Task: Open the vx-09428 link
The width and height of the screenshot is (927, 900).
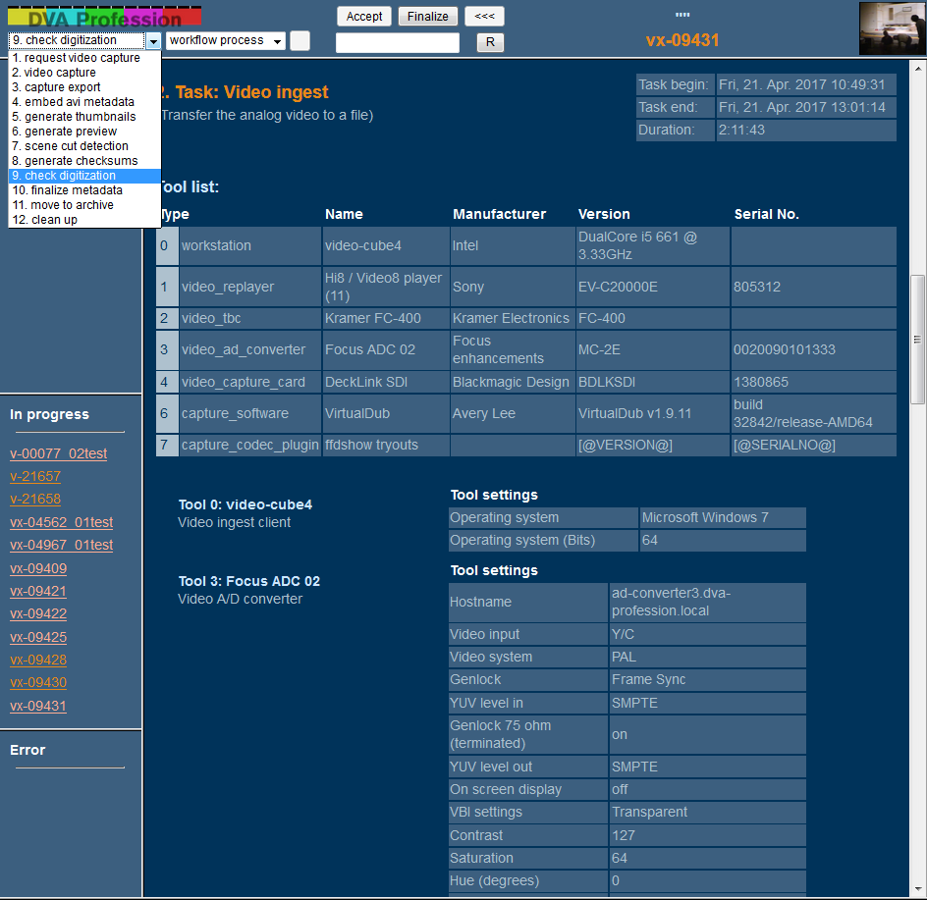Action: 38,660
